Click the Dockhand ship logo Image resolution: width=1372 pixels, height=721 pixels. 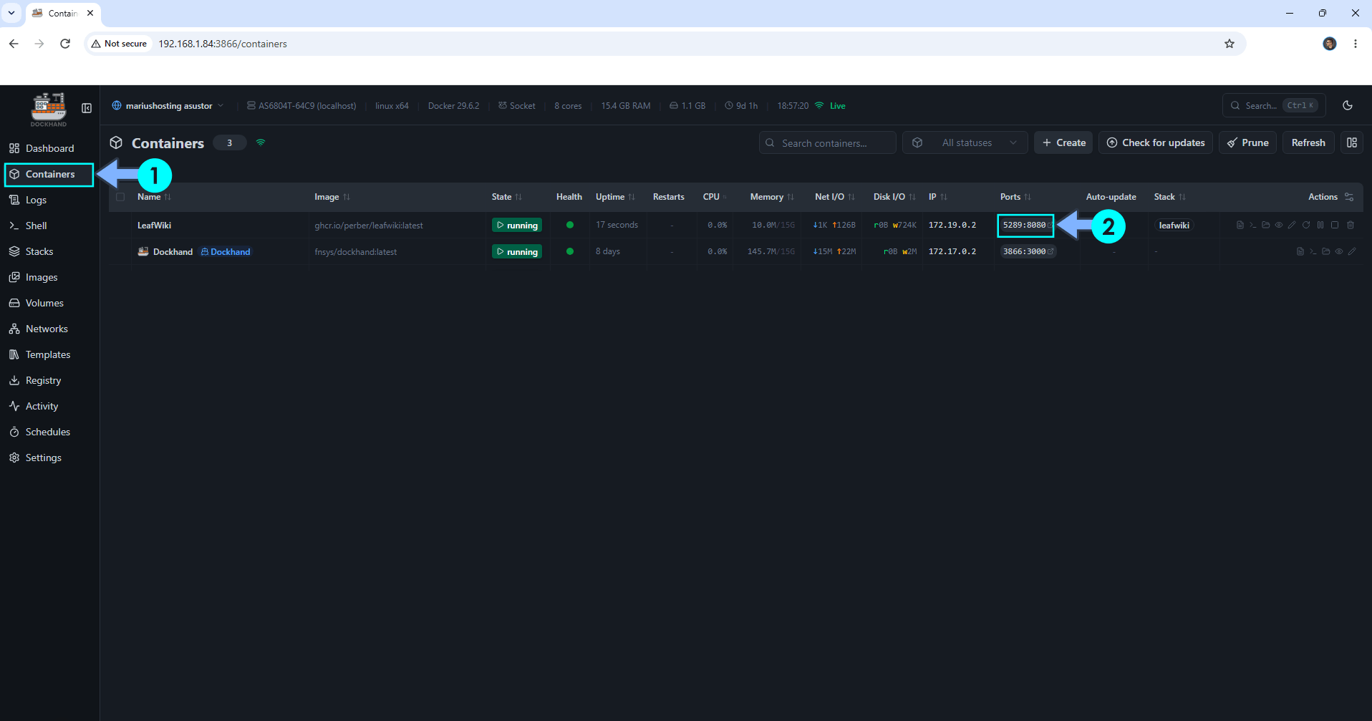tap(49, 110)
